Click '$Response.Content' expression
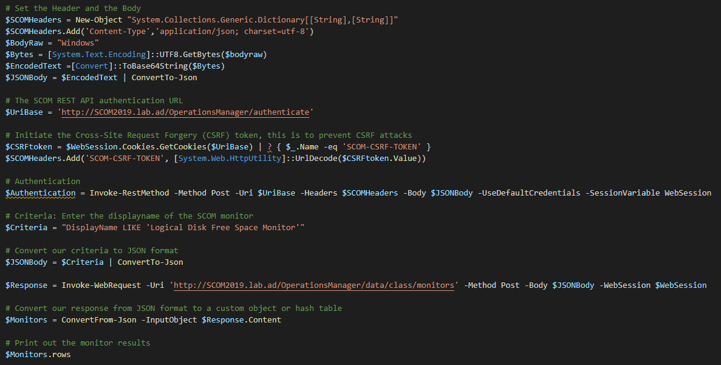The width and height of the screenshot is (721, 365). [x=241, y=319]
